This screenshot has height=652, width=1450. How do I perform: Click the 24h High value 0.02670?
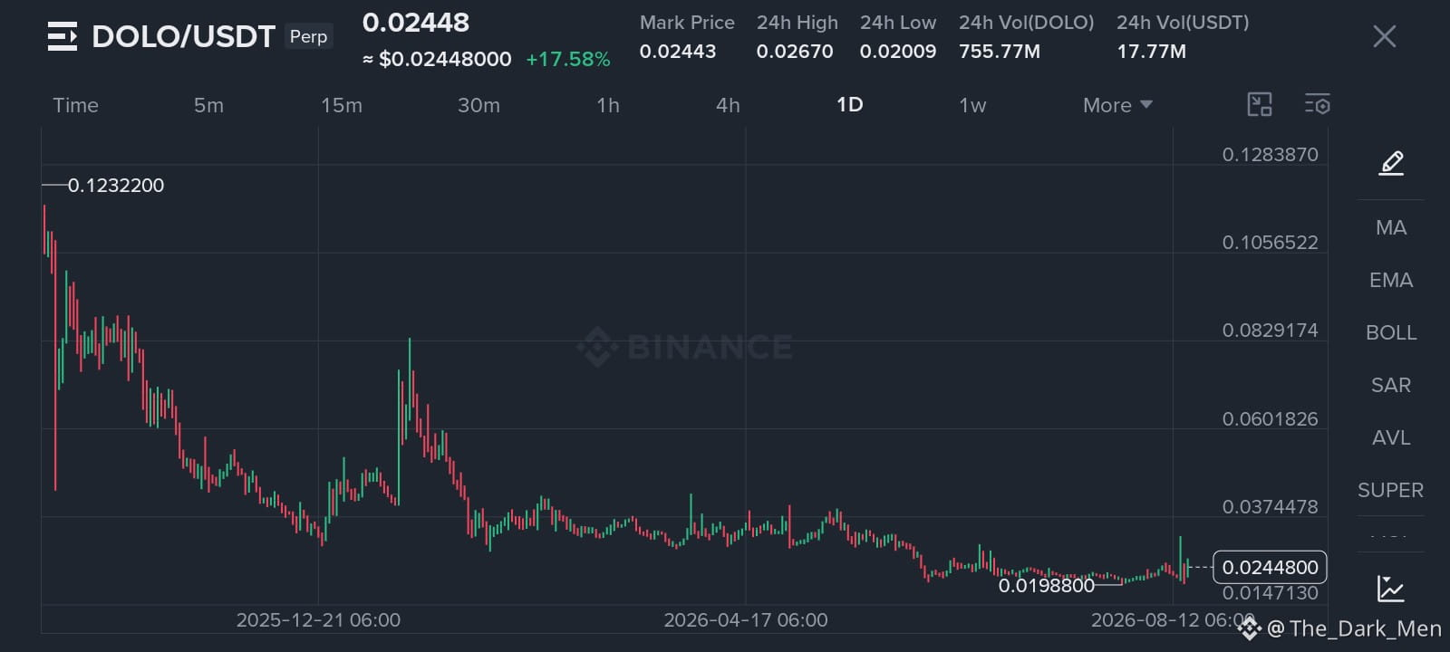(795, 52)
